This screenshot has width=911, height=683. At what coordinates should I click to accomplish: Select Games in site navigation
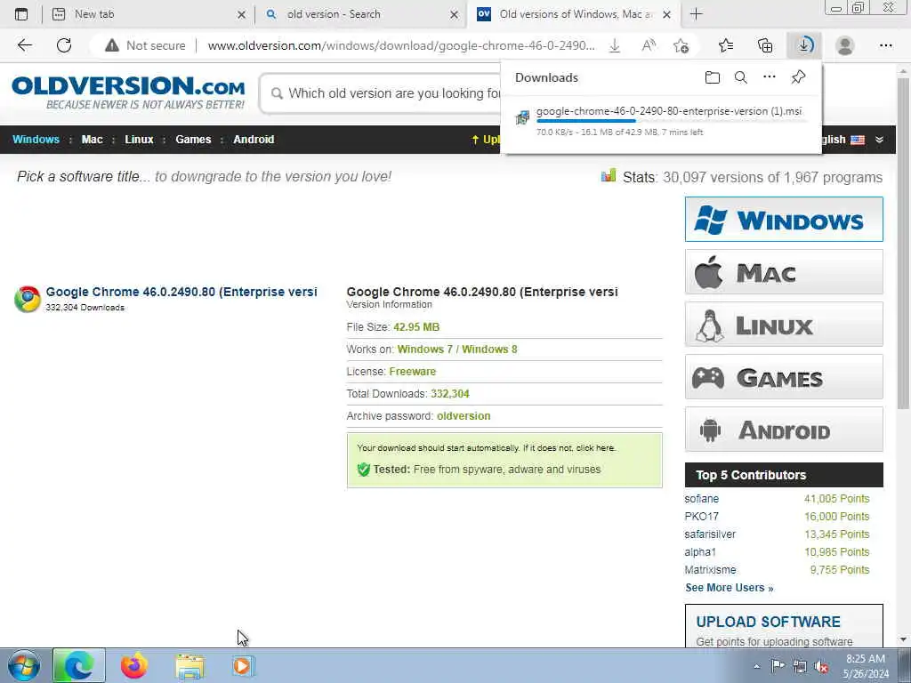[x=193, y=140]
